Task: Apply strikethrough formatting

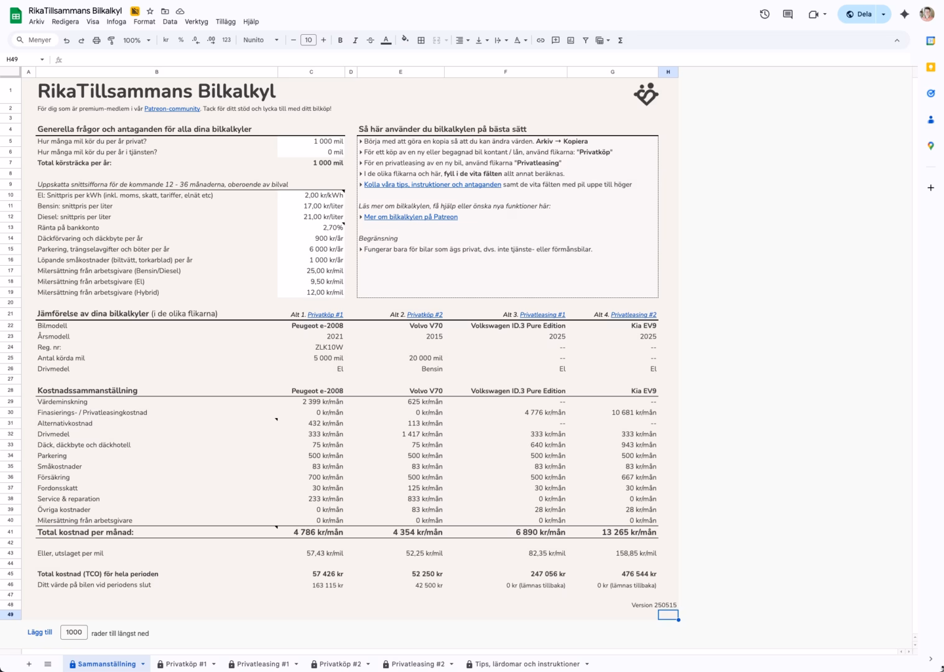Action: tap(371, 40)
